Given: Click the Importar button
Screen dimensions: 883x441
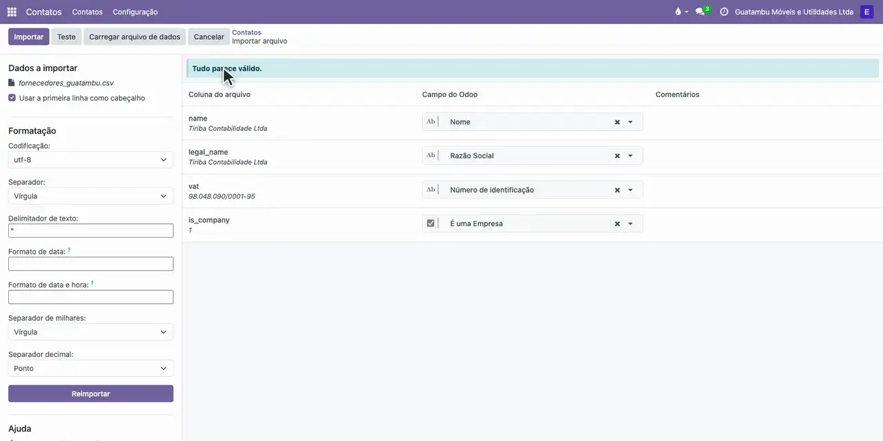Looking at the screenshot, I should click(x=29, y=37).
